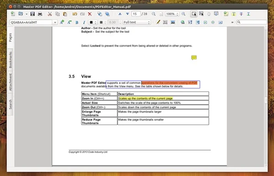Activate the Edit Document selection tool

194,14
